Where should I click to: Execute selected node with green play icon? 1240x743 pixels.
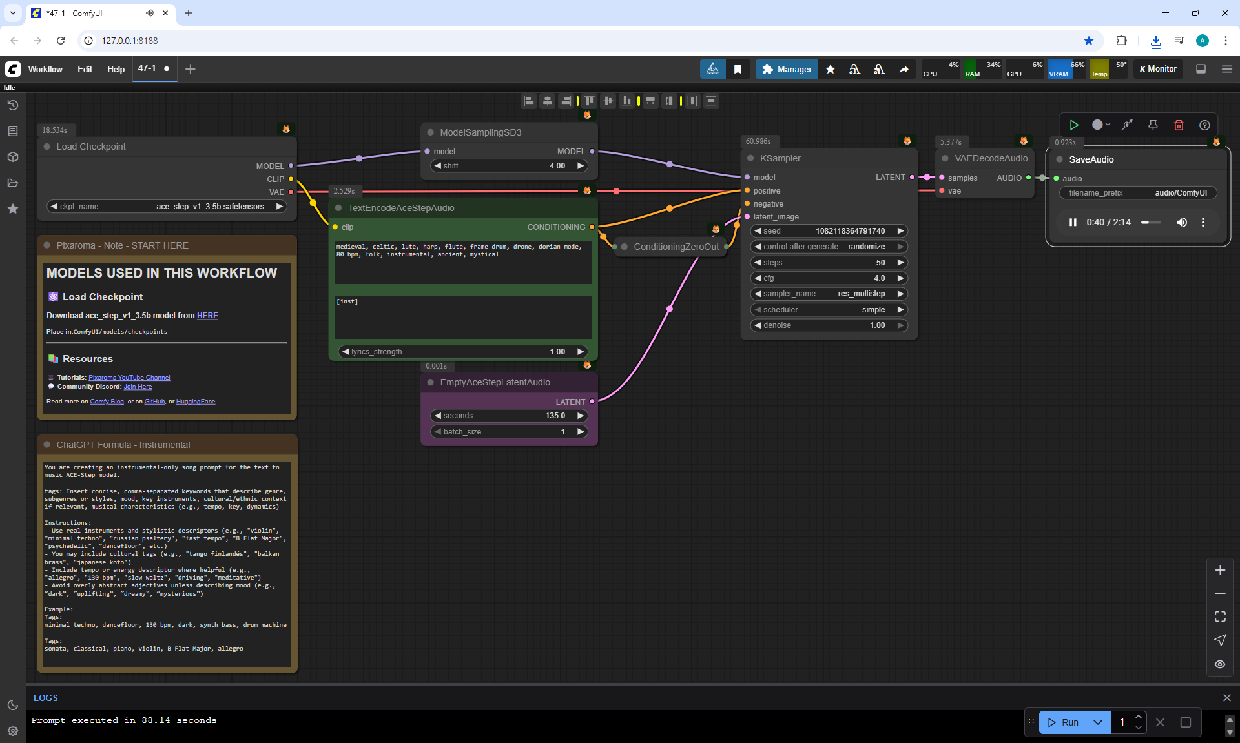coord(1074,125)
